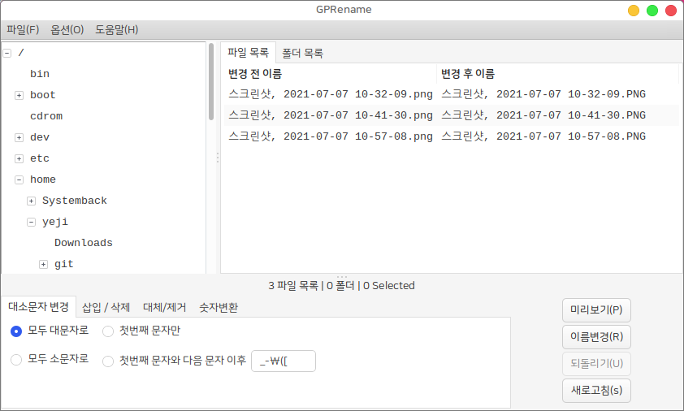Click the 미리보기(P) button
This screenshot has width=684, height=411.
click(x=596, y=310)
